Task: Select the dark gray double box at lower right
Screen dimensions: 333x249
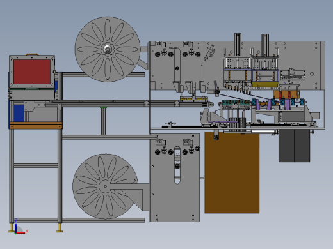Action: (294, 146)
